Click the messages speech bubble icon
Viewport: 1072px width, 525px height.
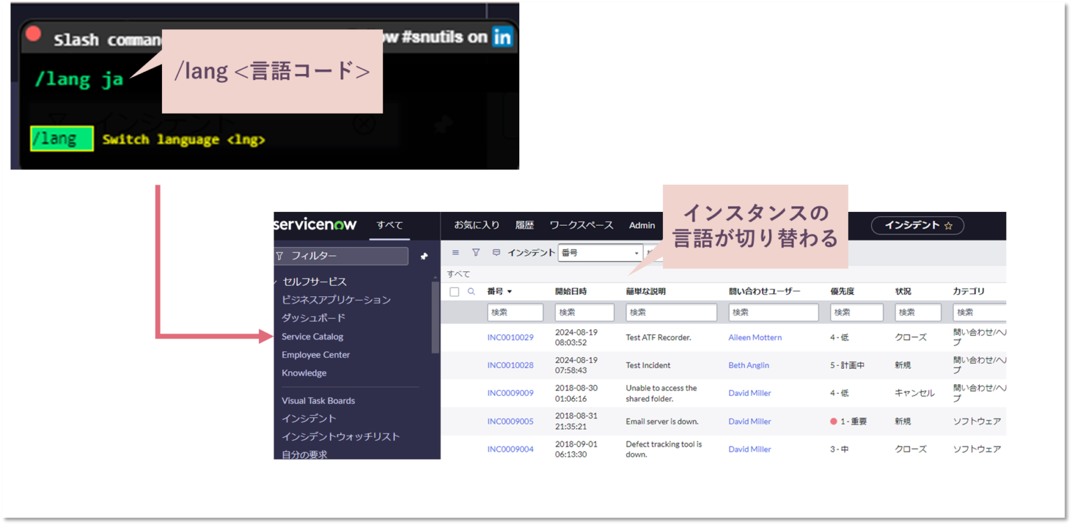point(496,252)
